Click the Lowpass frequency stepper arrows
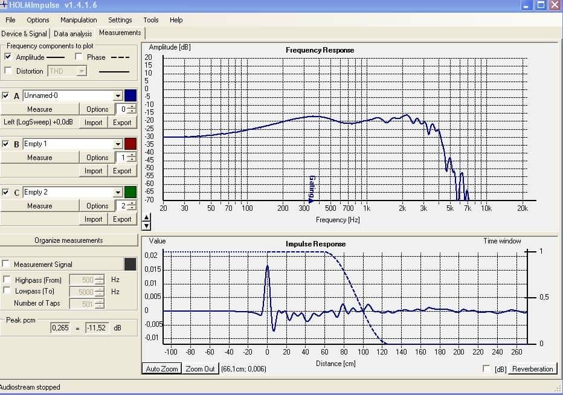 [100, 292]
